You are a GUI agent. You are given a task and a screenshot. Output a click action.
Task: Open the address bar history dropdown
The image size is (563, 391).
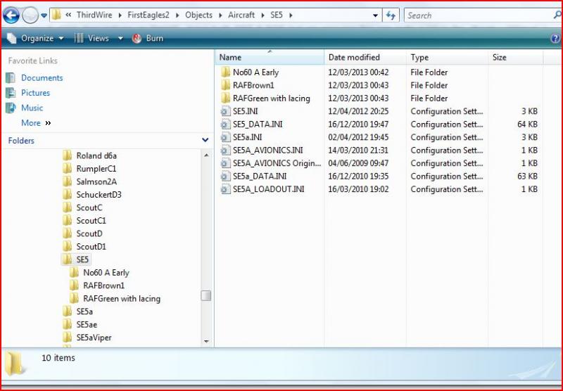point(375,15)
